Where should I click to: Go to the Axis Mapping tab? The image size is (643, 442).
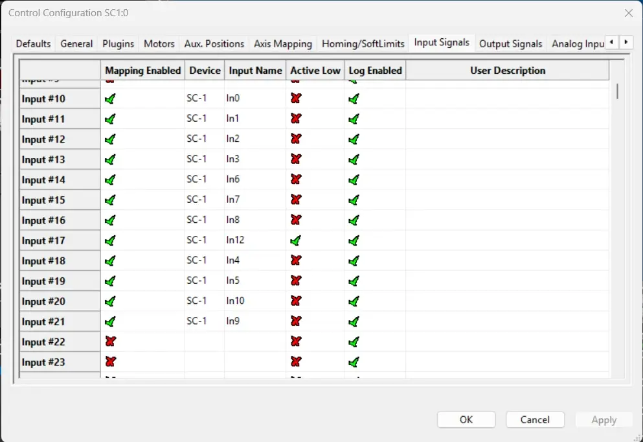click(x=282, y=43)
